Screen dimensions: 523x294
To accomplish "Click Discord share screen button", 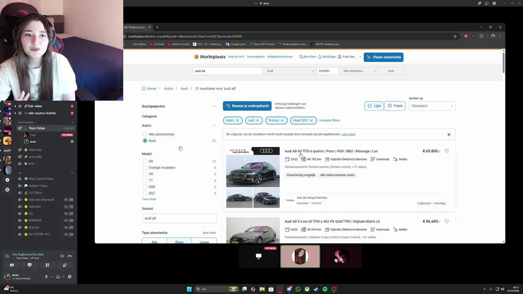I will pyautogui.click(x=29, y=265).
